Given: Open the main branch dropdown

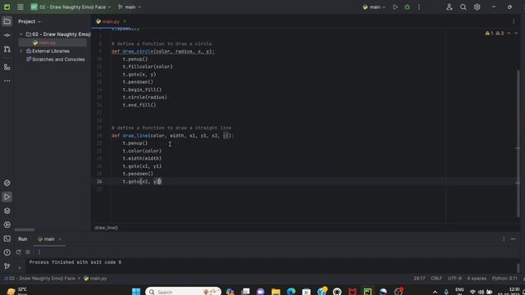Looking at the screenshot, I should 130,7.
